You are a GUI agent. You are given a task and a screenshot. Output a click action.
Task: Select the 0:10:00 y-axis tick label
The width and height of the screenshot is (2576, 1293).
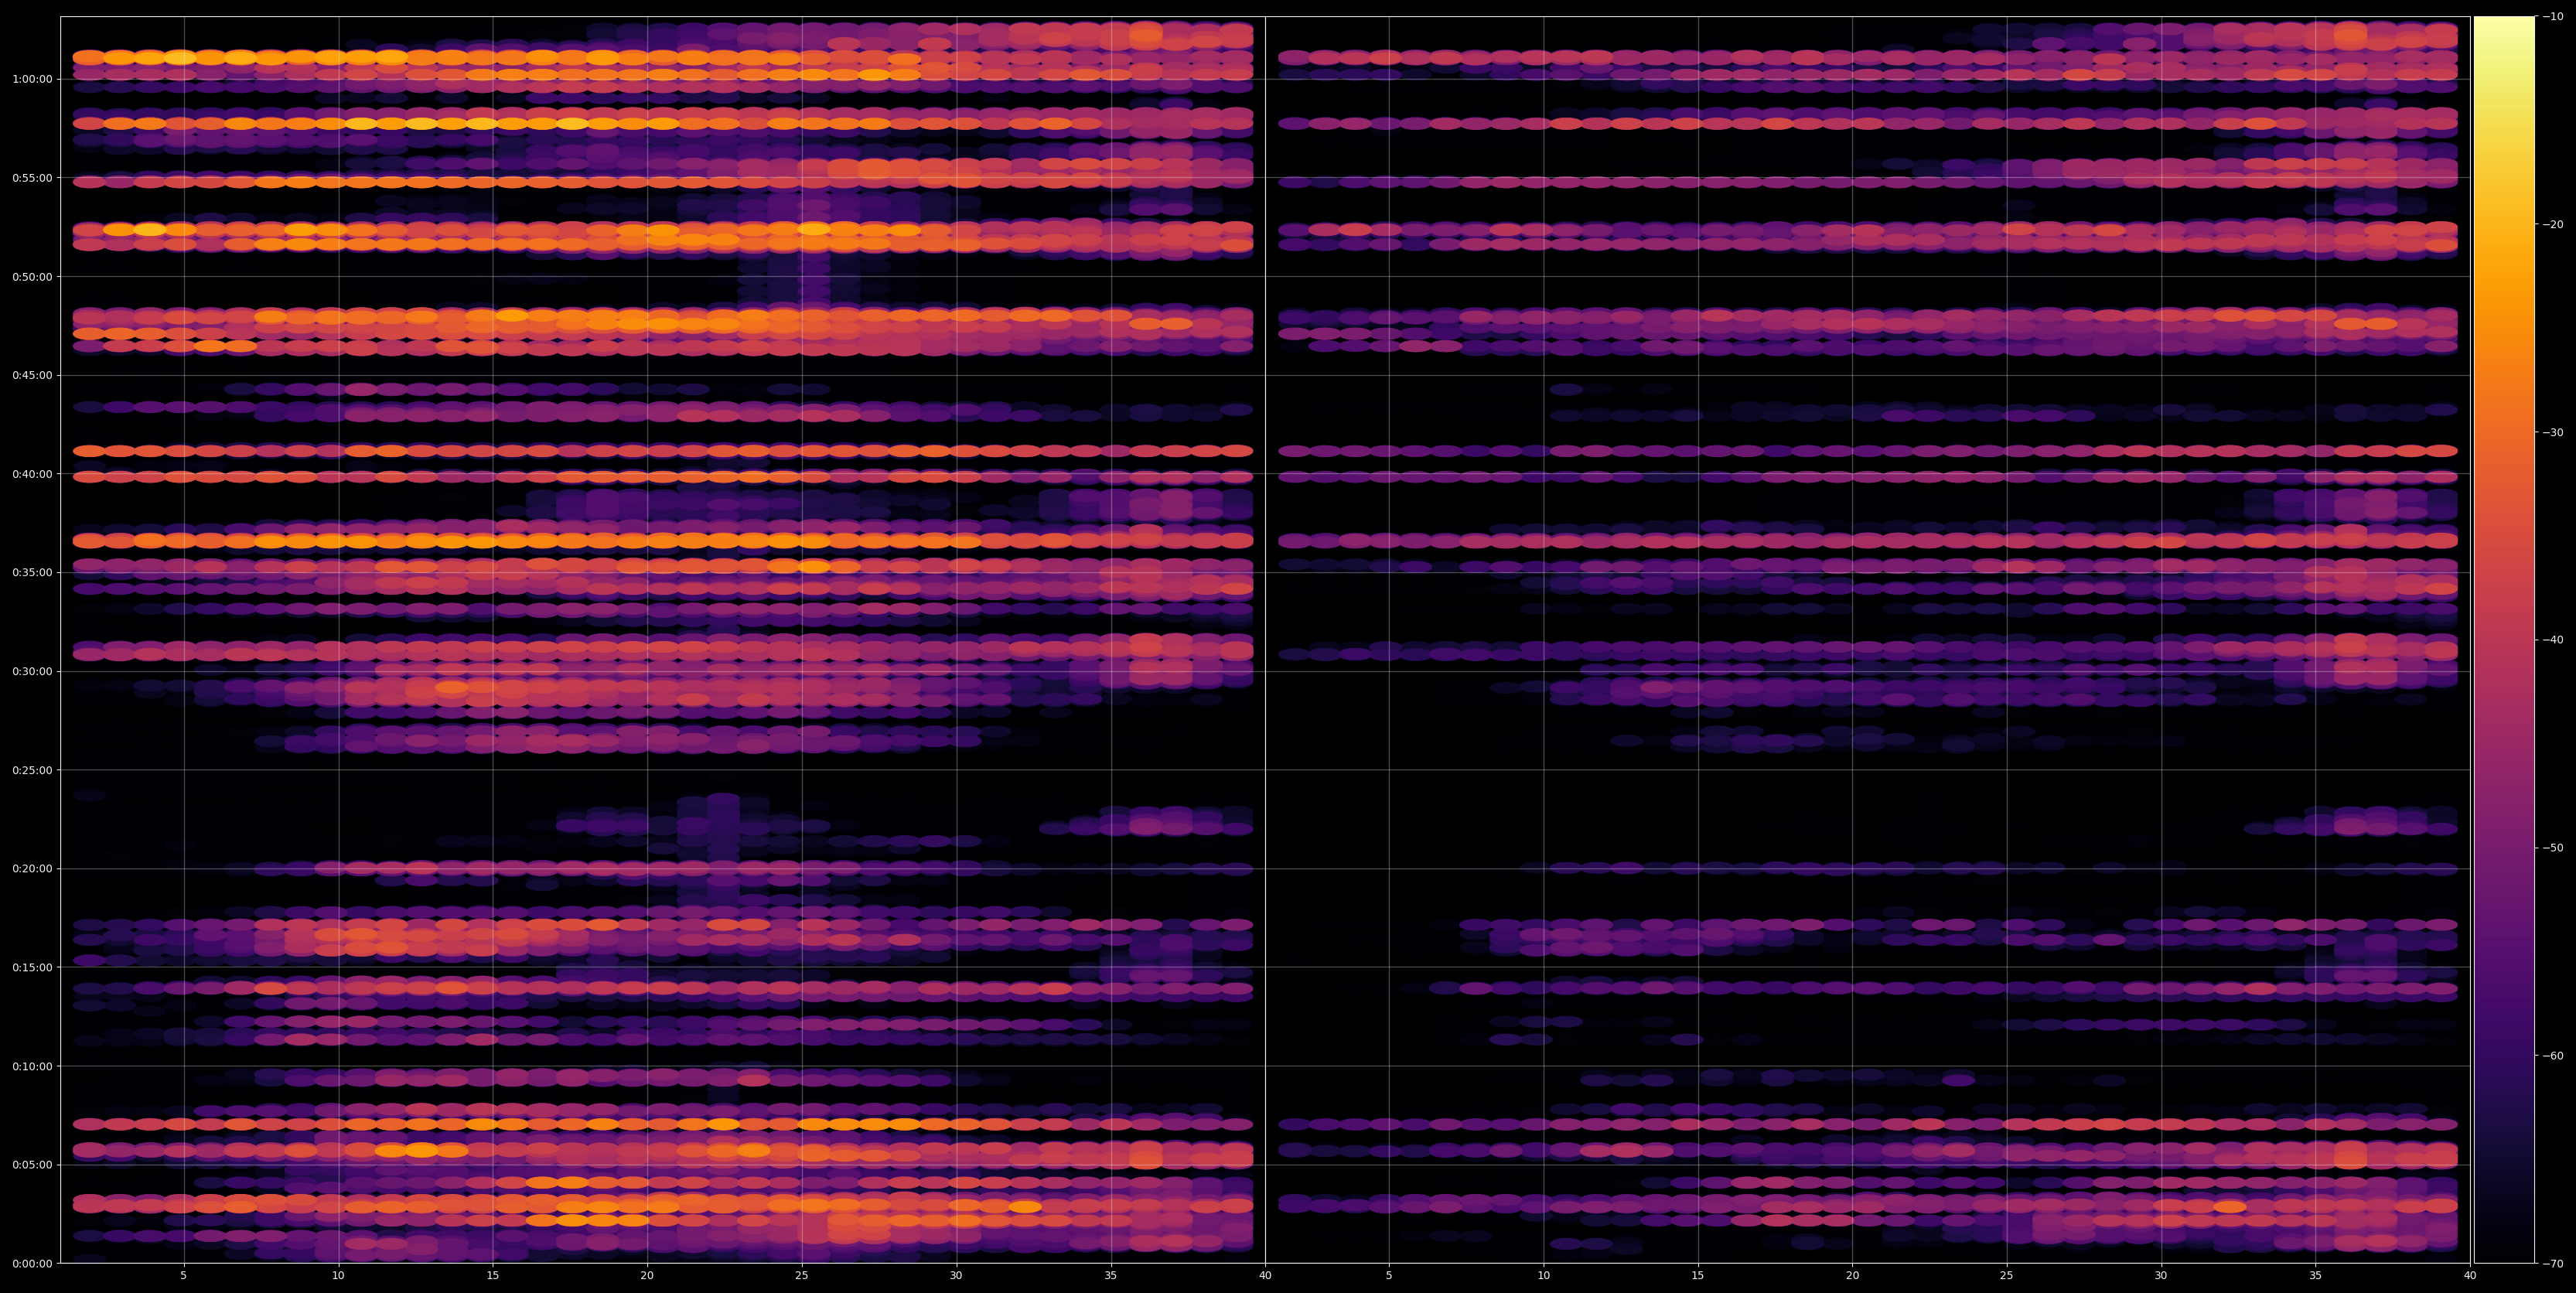pyautogui.click(x=31, y=1066)
